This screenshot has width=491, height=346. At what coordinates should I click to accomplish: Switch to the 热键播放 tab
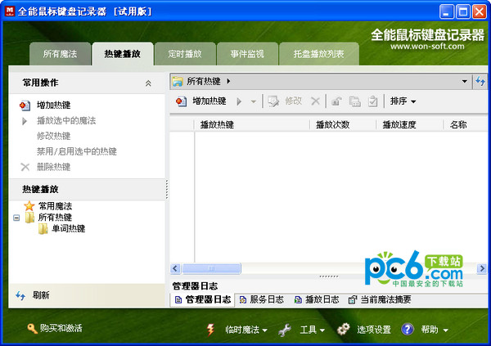[123, 54]
